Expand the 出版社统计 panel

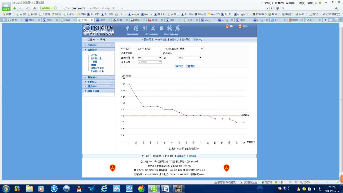point(98,91)
